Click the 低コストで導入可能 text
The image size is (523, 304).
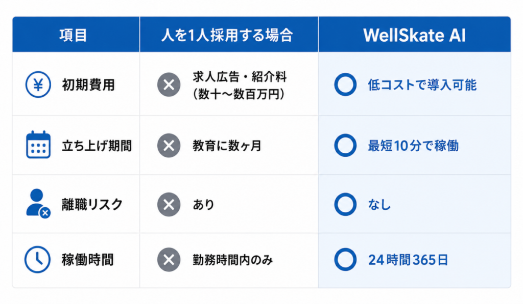point(422,85)
